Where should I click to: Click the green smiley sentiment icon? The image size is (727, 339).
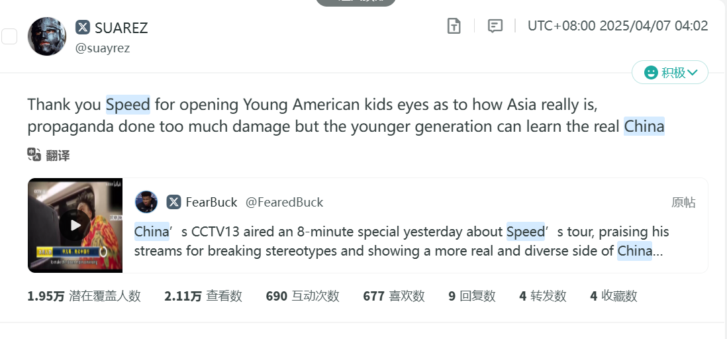pos(651,73)
